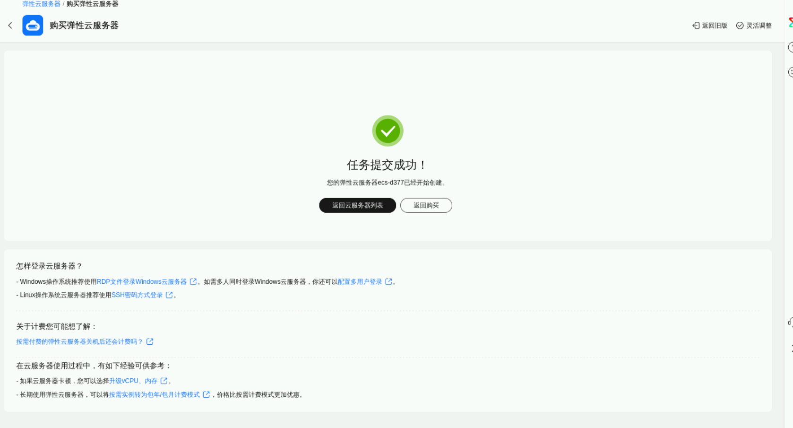Click the external link icon after 包年/包月计费模式
Viewport: 793px width, 428px height.
(x=207, y=395)
